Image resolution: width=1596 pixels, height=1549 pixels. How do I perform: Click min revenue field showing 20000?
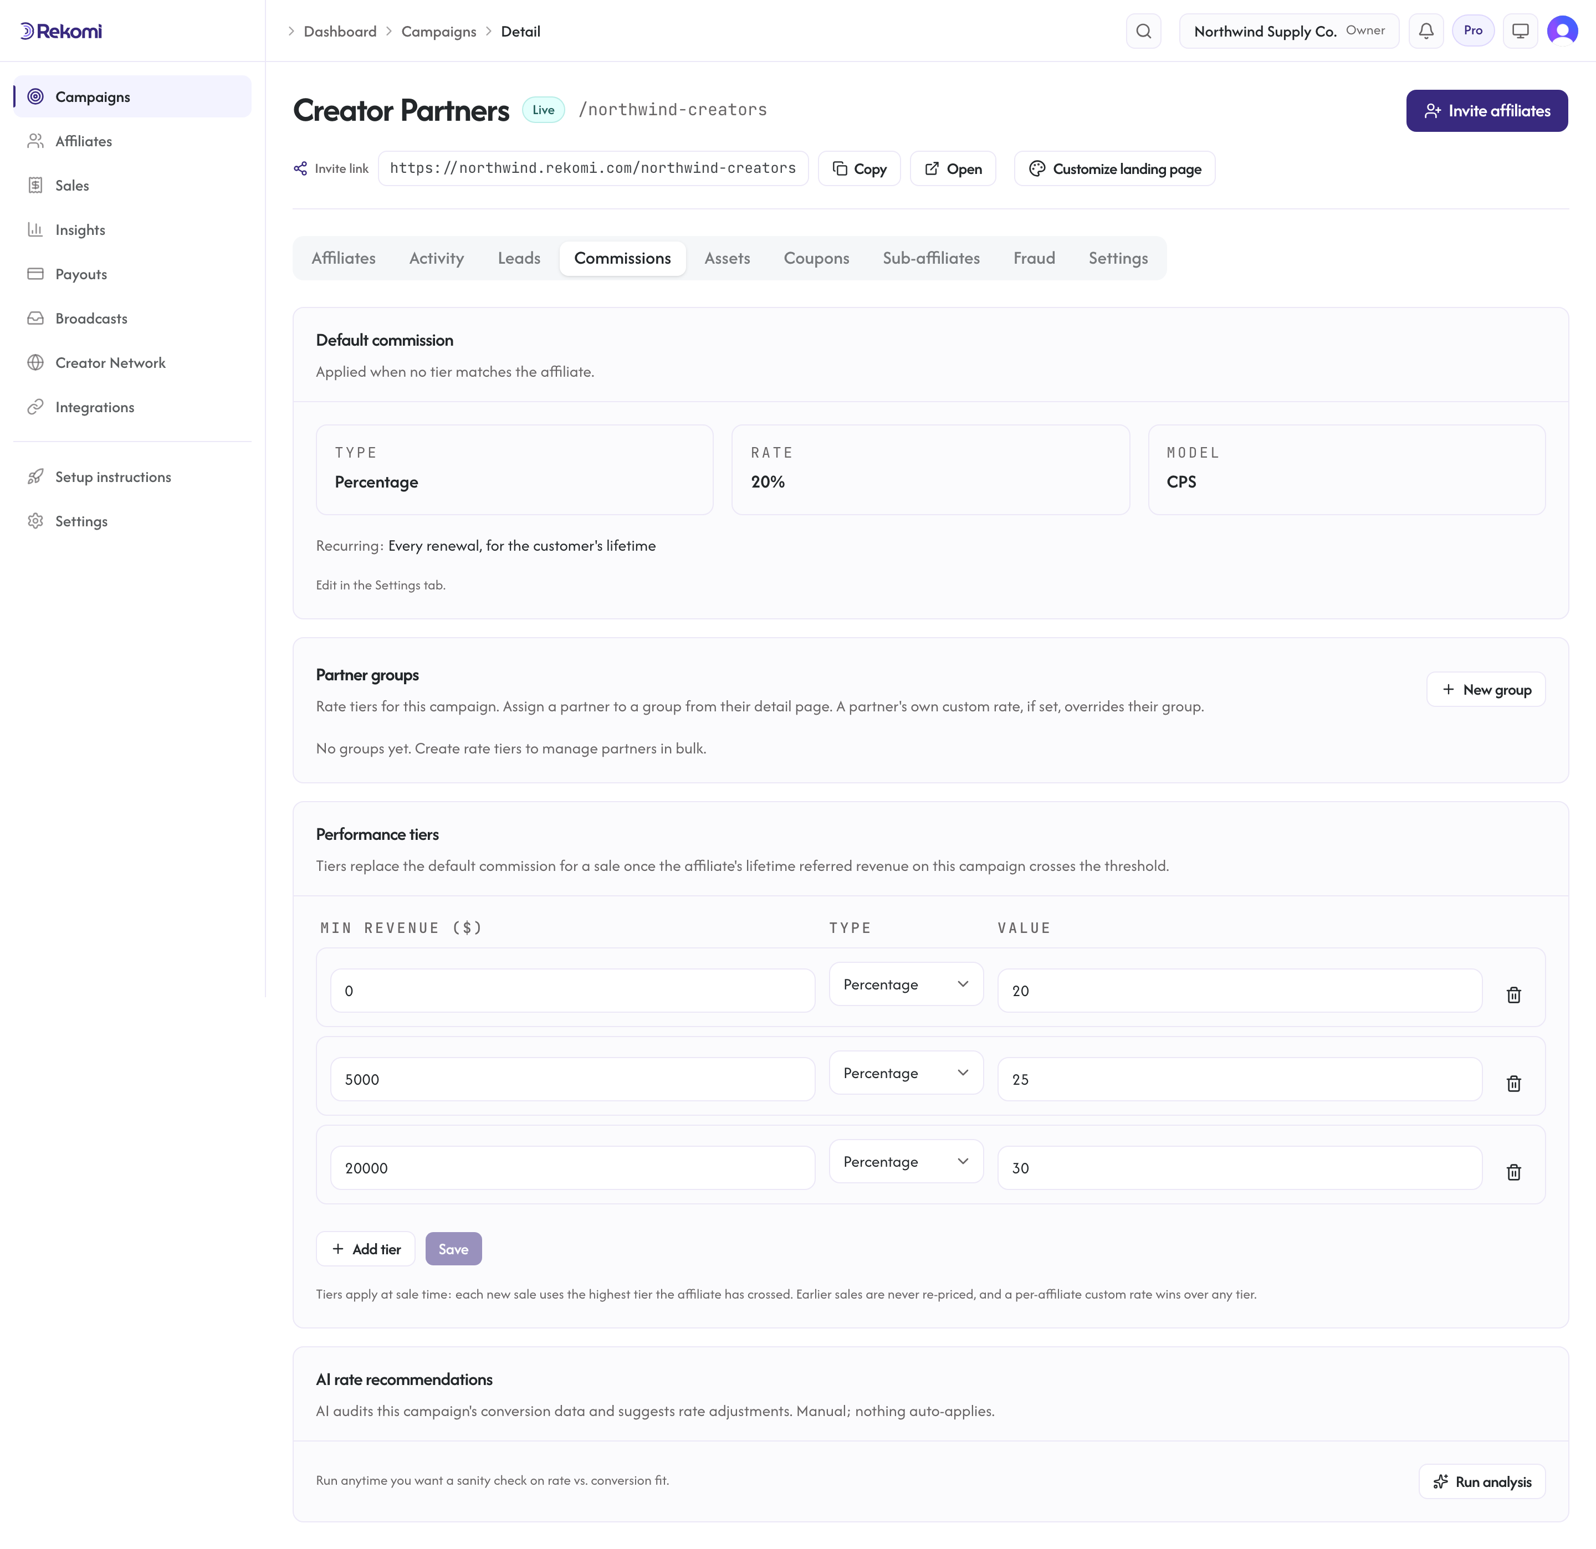click(572, 1168)
